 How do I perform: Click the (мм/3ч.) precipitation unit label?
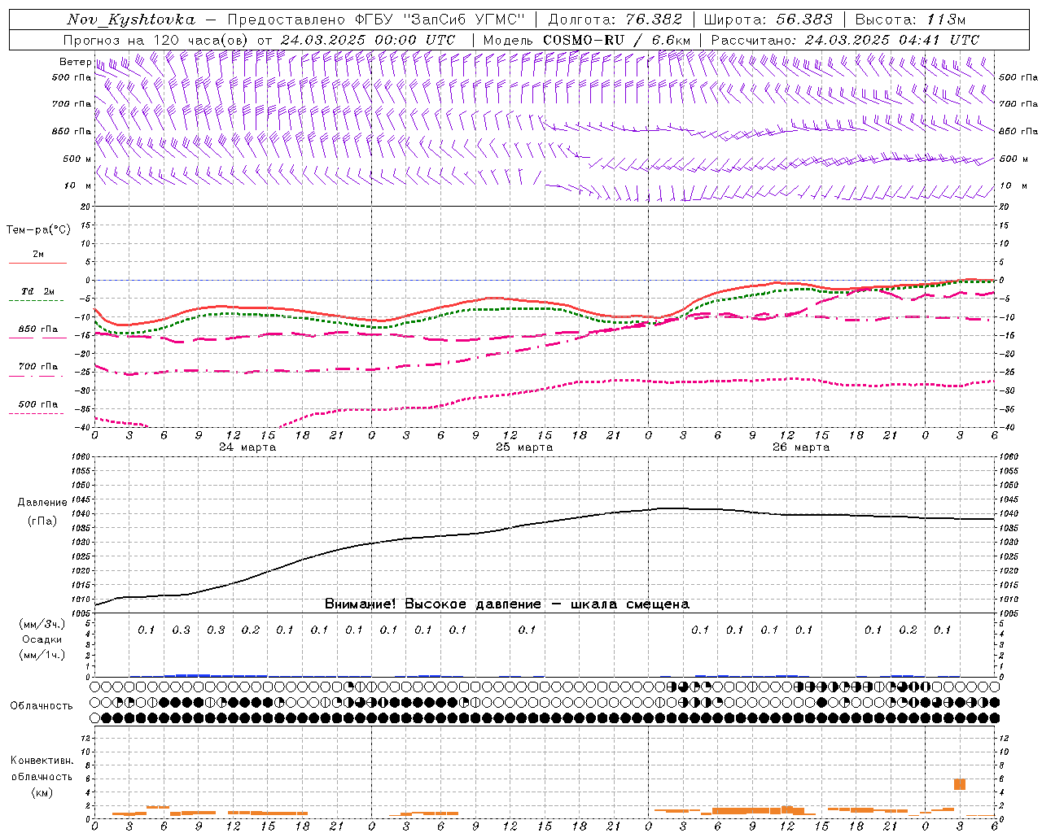[x=42, y=624]
